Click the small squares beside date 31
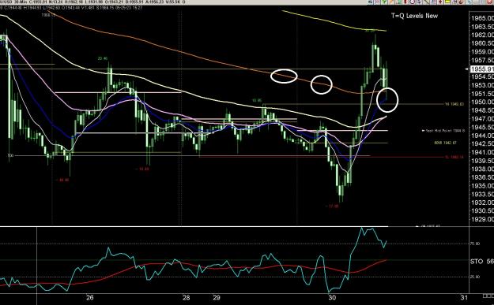The image size is (494, 305). coord(488,296)
